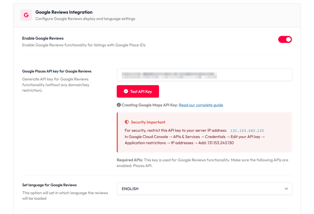This screenshot has height=214, width=314.
Task: Click into the Google Places API key field
Action: [204, 75]
